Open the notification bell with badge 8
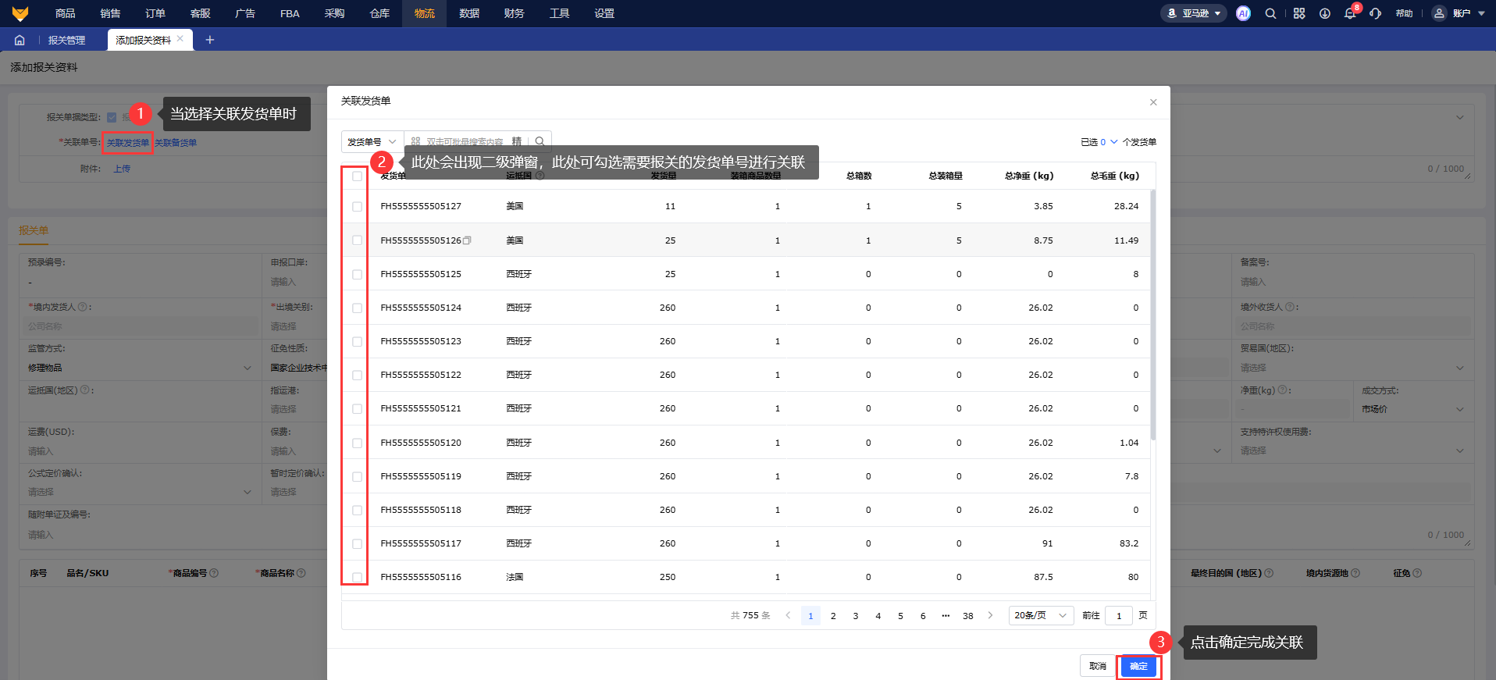This screenshot has height=680, width=1496. point(1350,13)
